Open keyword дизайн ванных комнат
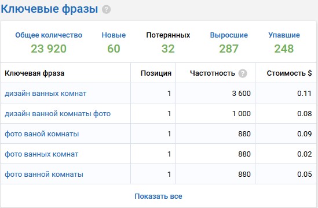318x208 pixels. click(46, 94)
